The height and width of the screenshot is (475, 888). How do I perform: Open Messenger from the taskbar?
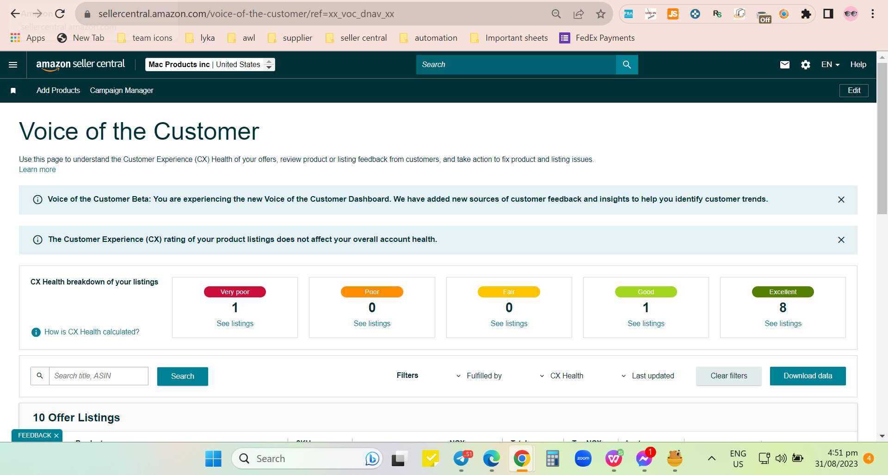tap(644, 459)
